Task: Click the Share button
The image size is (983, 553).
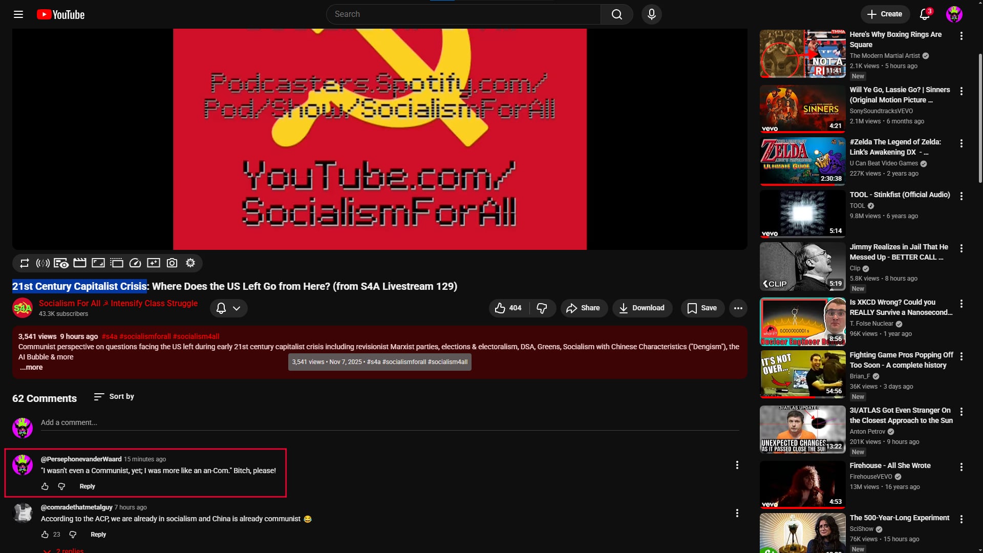Action: tap(584, 308)
